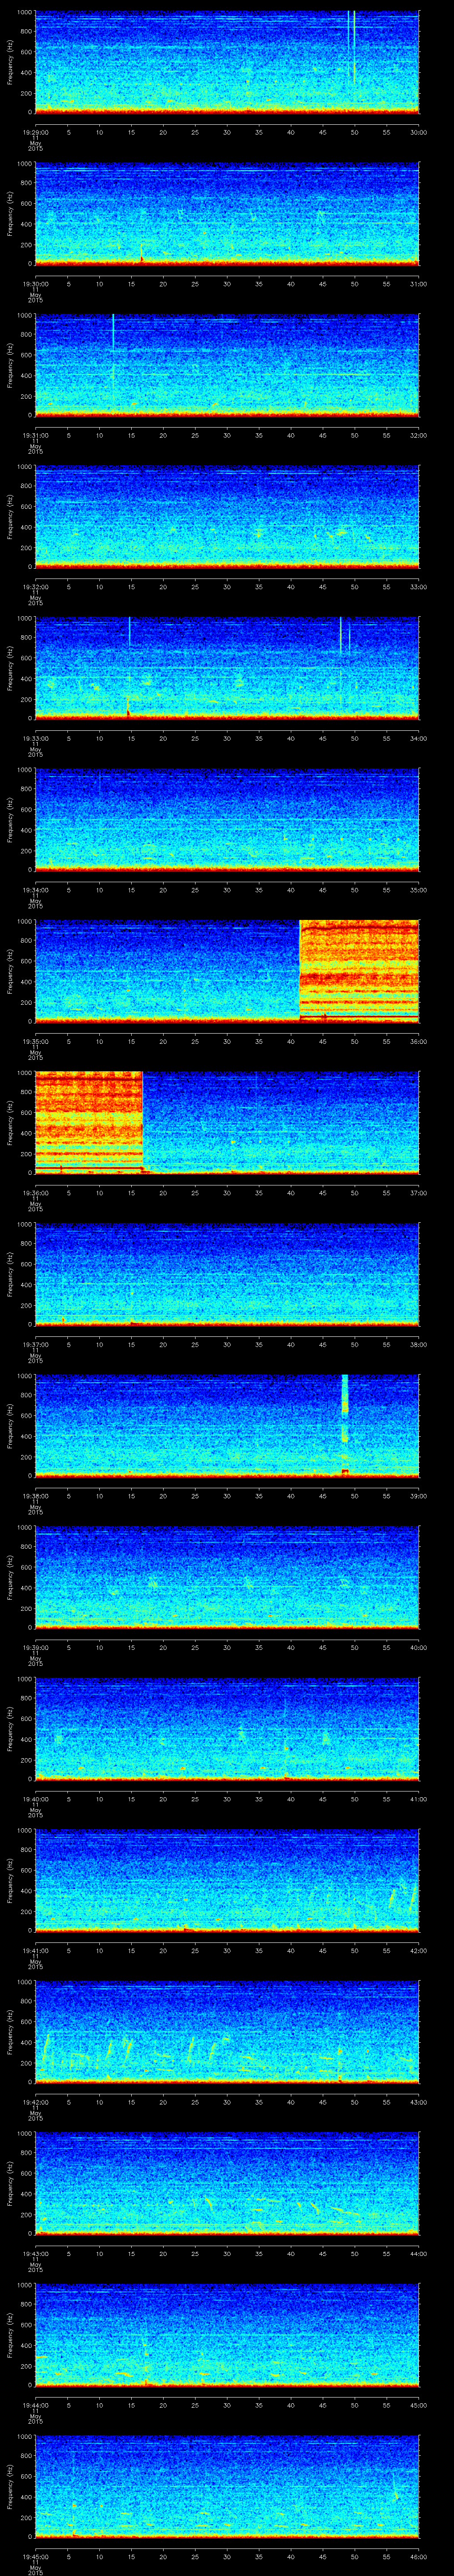Click the 19:32:00 start time label
The height and width of the screenshot is (2576, 454).
[x=35, y=587]
